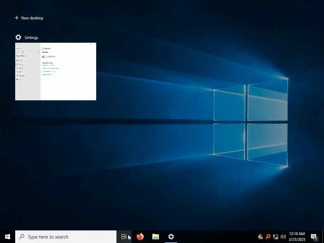The width and height of the screenshot is (324, 243).
Task: Add a new virtual desktop
Action: click(29, 18)
